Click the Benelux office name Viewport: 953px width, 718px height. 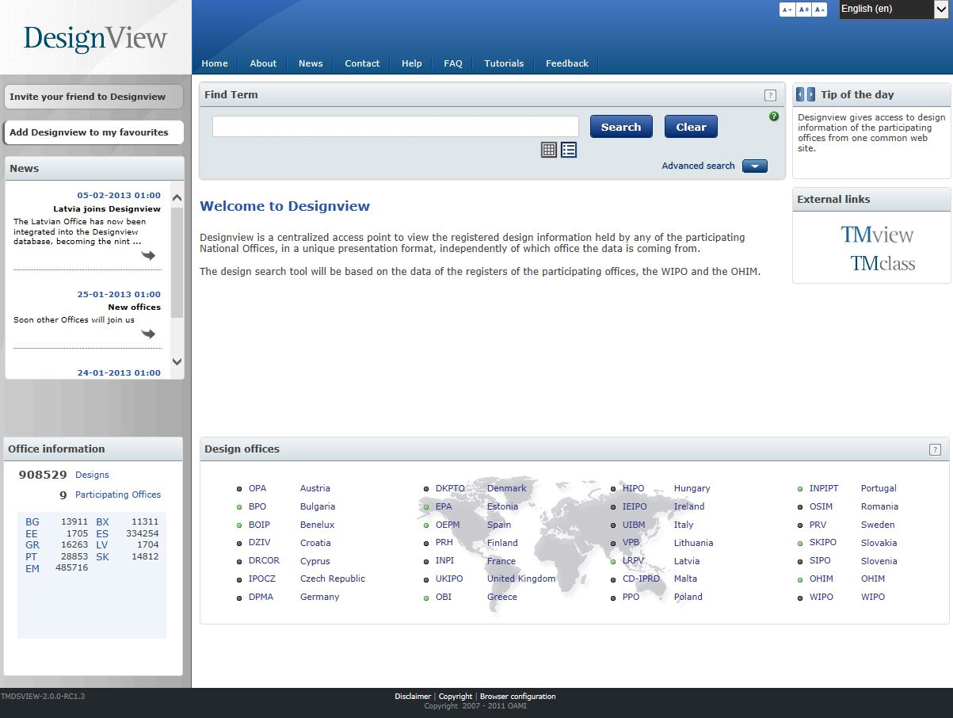point(317,525)
